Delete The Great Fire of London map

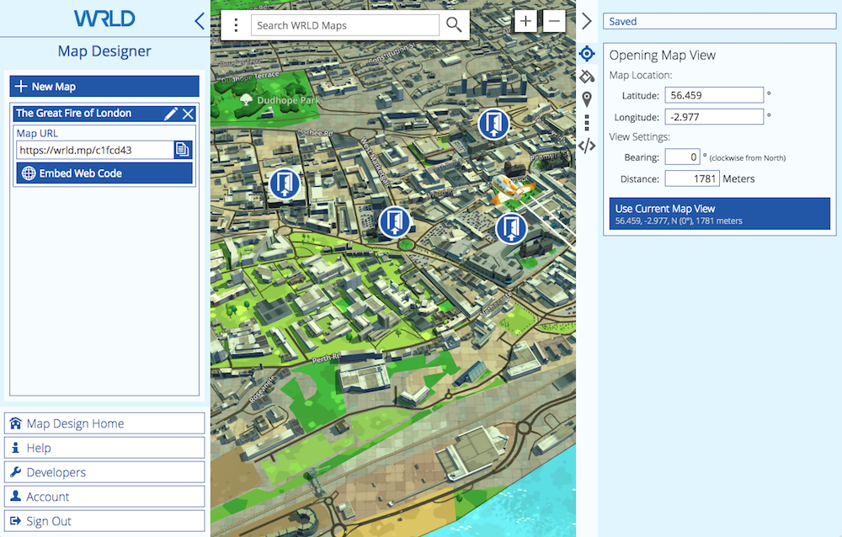click(189, 114)
